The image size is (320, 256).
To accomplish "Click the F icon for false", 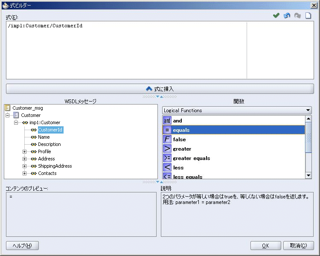I will (167, 139).
